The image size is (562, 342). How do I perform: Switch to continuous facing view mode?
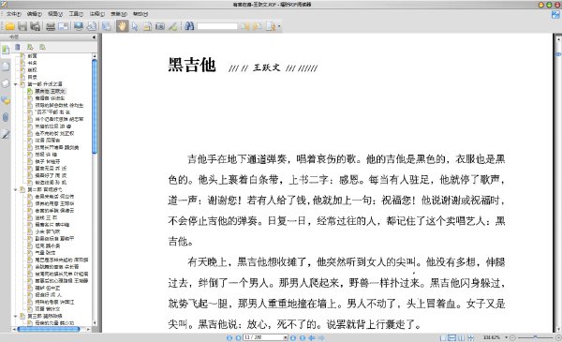(470, 337)
